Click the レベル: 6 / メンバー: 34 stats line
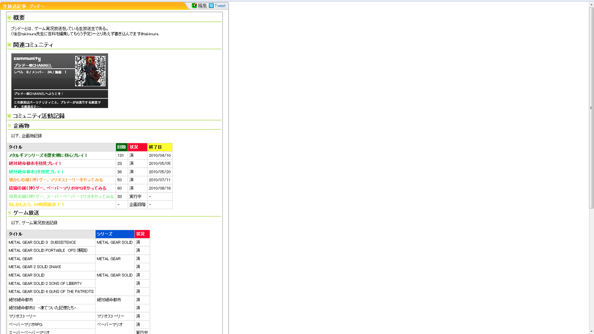This screenshot has width=594, height=334. click(x=40, y=72)
